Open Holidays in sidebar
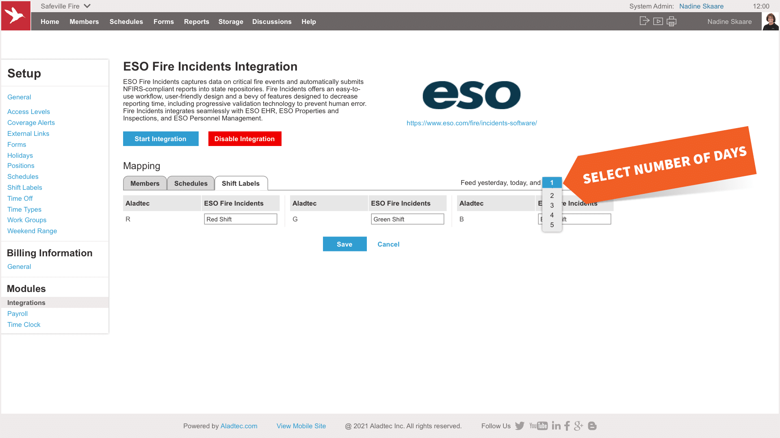The width and height of the screenshot is (780, 438). [20, 155]
